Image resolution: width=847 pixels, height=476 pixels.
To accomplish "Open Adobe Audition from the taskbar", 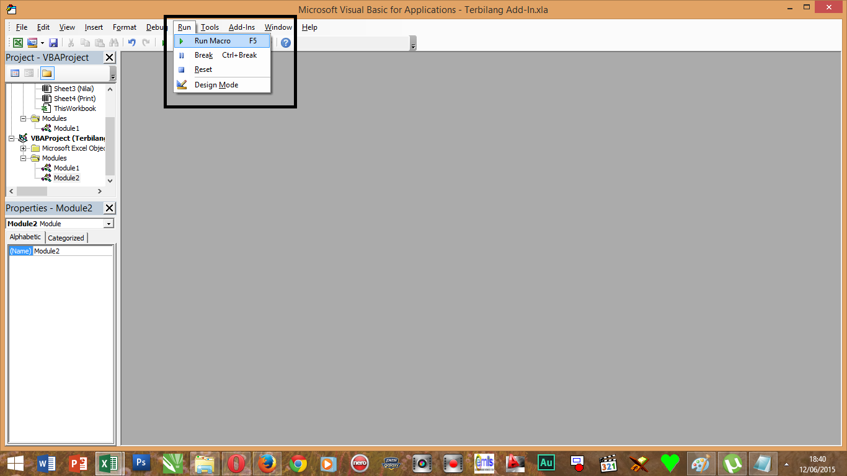I will pyautogui.click(x=546, y=463).
